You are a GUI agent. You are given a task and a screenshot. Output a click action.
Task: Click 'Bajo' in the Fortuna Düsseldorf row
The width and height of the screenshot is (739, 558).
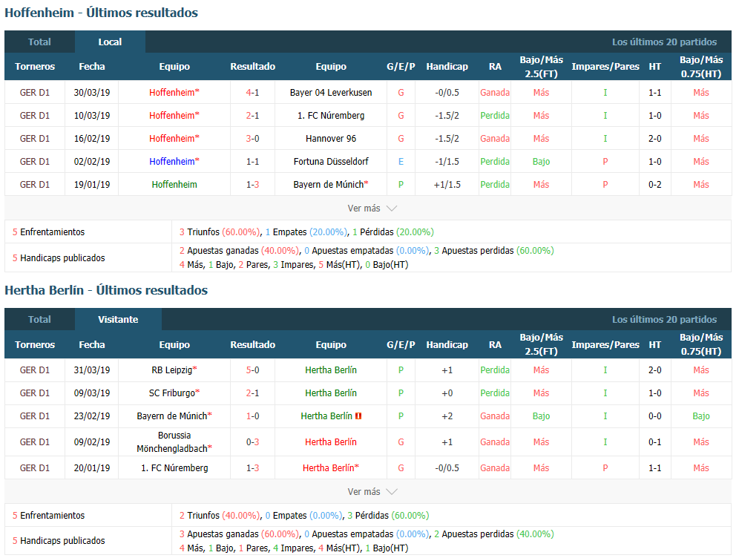[x=541, y=162]
